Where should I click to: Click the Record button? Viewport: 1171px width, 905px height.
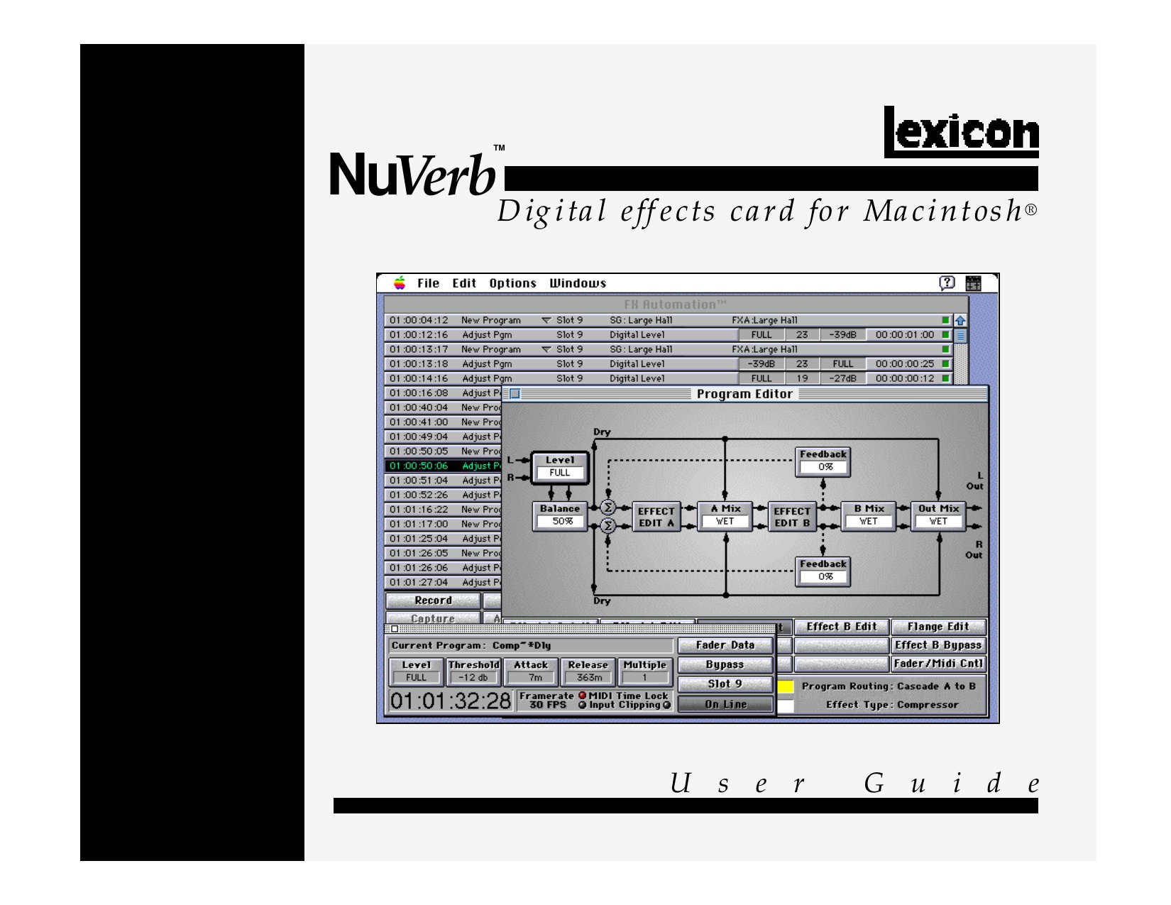[433, 600]
